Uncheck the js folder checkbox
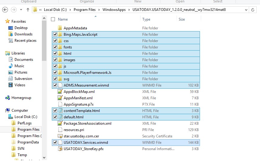Screen dimensions: 260x161 click(x=55, y=66)
